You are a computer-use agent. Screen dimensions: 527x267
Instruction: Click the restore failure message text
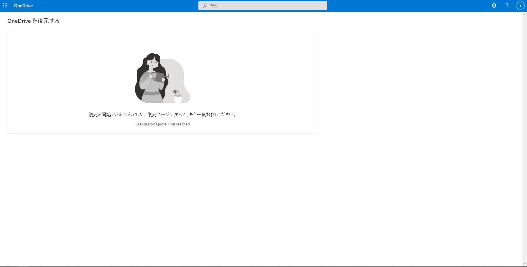(162, 115)
